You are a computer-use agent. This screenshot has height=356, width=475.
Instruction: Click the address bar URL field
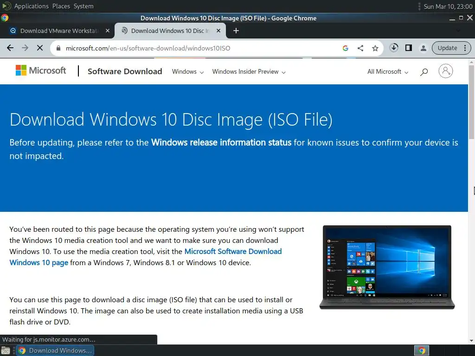(197, 48)
